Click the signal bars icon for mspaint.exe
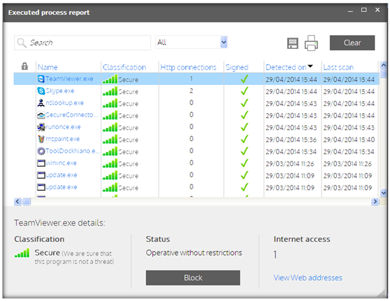The height and width of the screenshot is (301, 390). click(110, 139)
